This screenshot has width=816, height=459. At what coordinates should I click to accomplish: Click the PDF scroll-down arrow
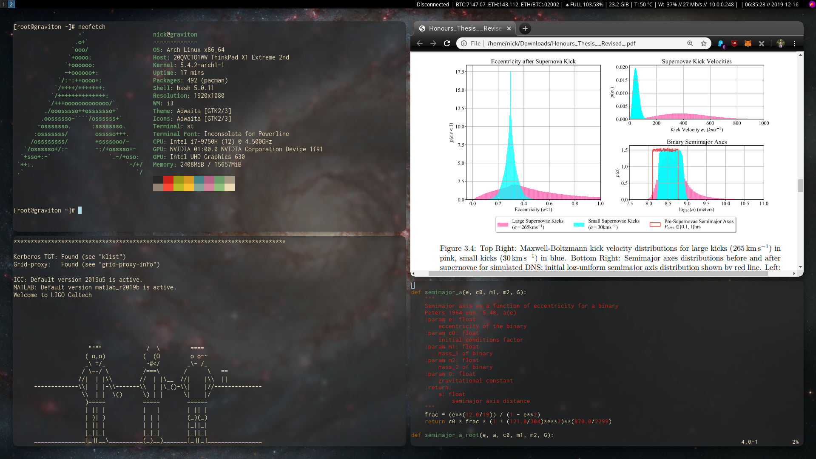pyautogui.click(x=800, y=267)
